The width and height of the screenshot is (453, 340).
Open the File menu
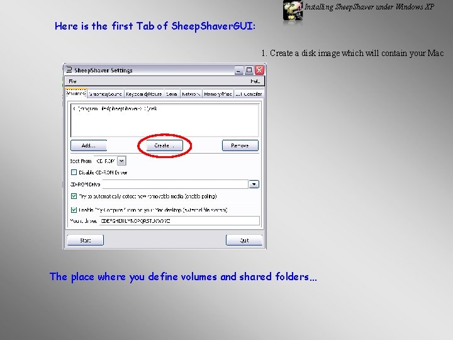pos(72,81)
